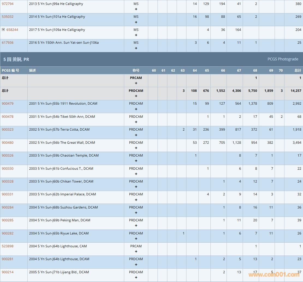Viewport: 303px width, 282px height.
Task: Click the PCGS 编号 column header
Action: coord(10,70)
